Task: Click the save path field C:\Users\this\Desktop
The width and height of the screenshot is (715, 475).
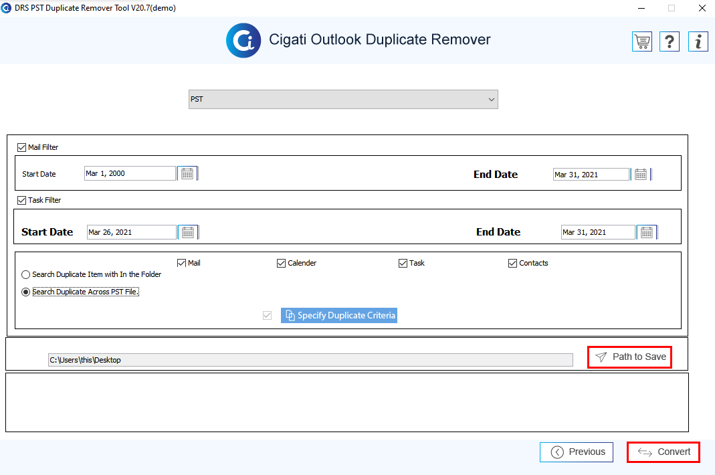Action: point(310,360)
